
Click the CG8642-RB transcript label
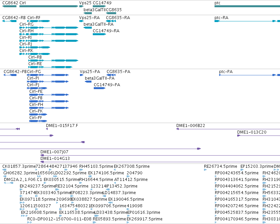click(14, 18)
